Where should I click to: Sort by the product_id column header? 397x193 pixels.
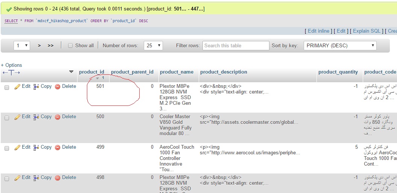[x=92, y=72]
